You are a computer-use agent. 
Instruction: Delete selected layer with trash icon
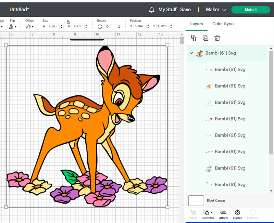coord(217,38)
